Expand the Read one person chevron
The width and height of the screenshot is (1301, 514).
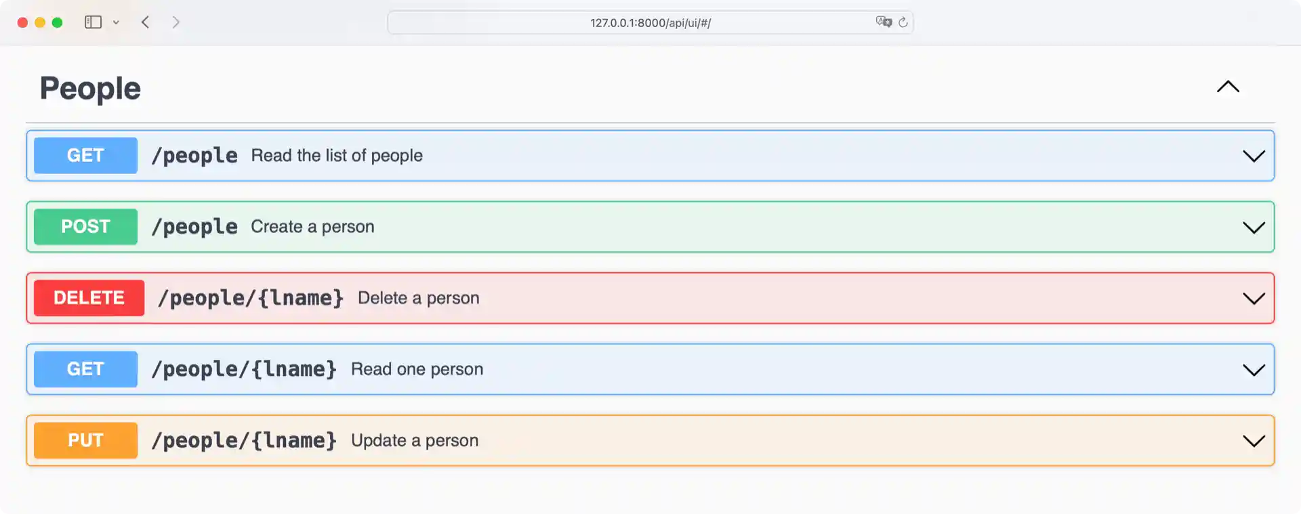click(x=1254, y=370)
